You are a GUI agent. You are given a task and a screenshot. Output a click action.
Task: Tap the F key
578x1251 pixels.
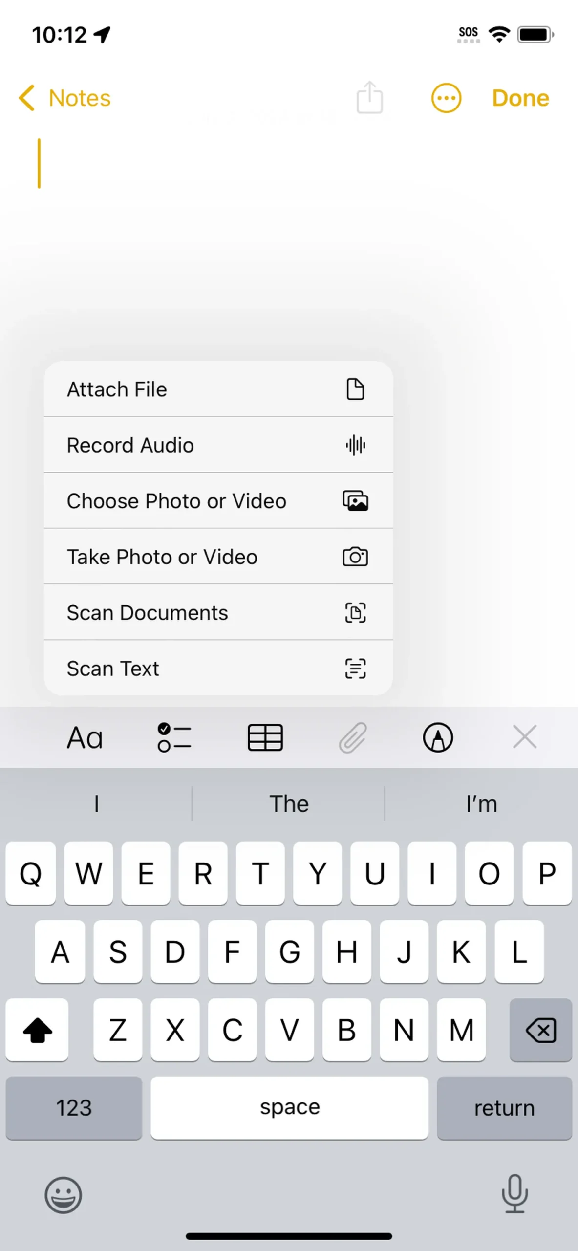[232, 951]
